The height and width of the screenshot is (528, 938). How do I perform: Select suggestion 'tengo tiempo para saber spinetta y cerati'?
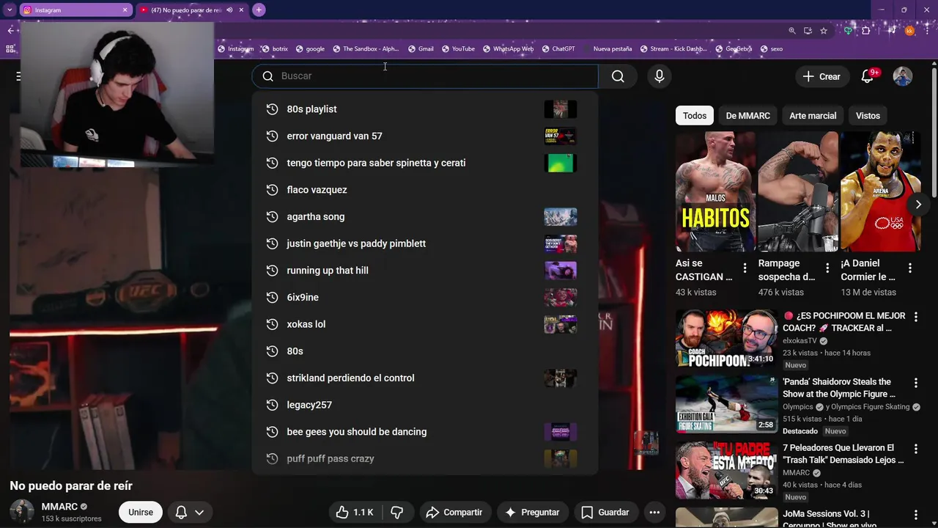tap(424, 163)
